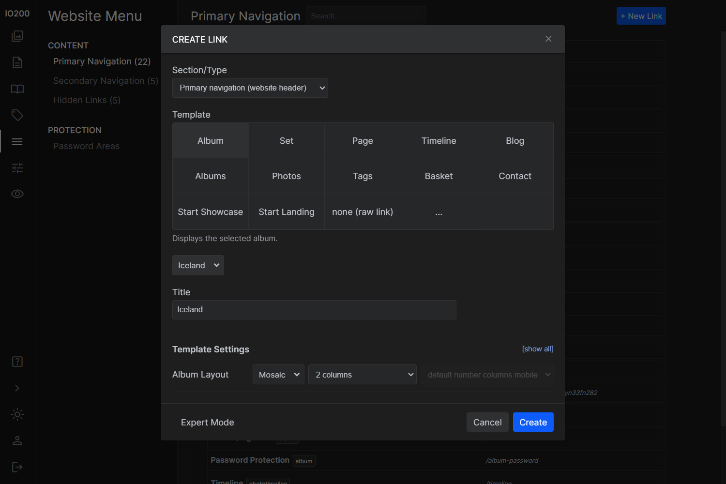Toggle the sun theme icon
The image size is (726, 484).
[17, 414]
